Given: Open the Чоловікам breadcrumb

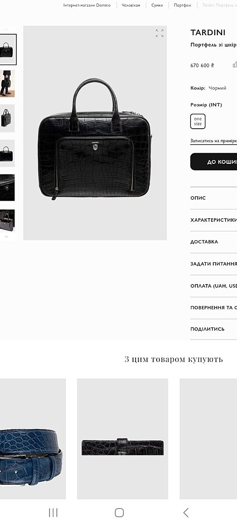Looking at the screenshot, I should click(x=131, y=5).
